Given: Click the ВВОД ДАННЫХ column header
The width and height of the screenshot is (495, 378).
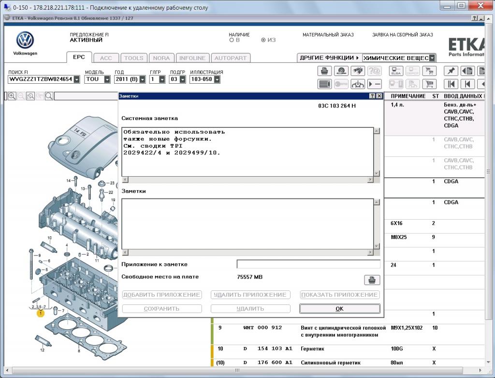Looking at the screenshot, I should click(463, 96).
